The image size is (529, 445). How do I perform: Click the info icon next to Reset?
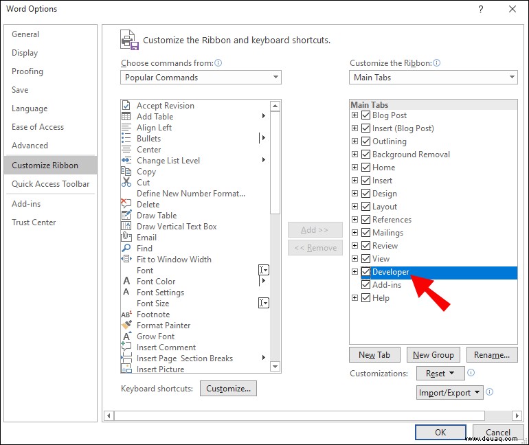471,372
